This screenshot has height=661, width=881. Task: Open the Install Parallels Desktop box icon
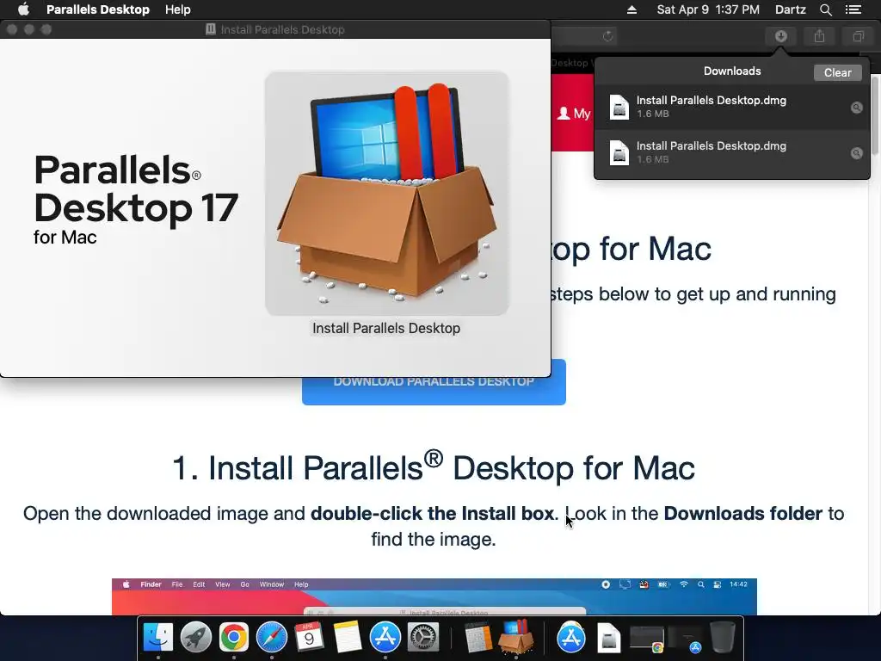(386, 193)
